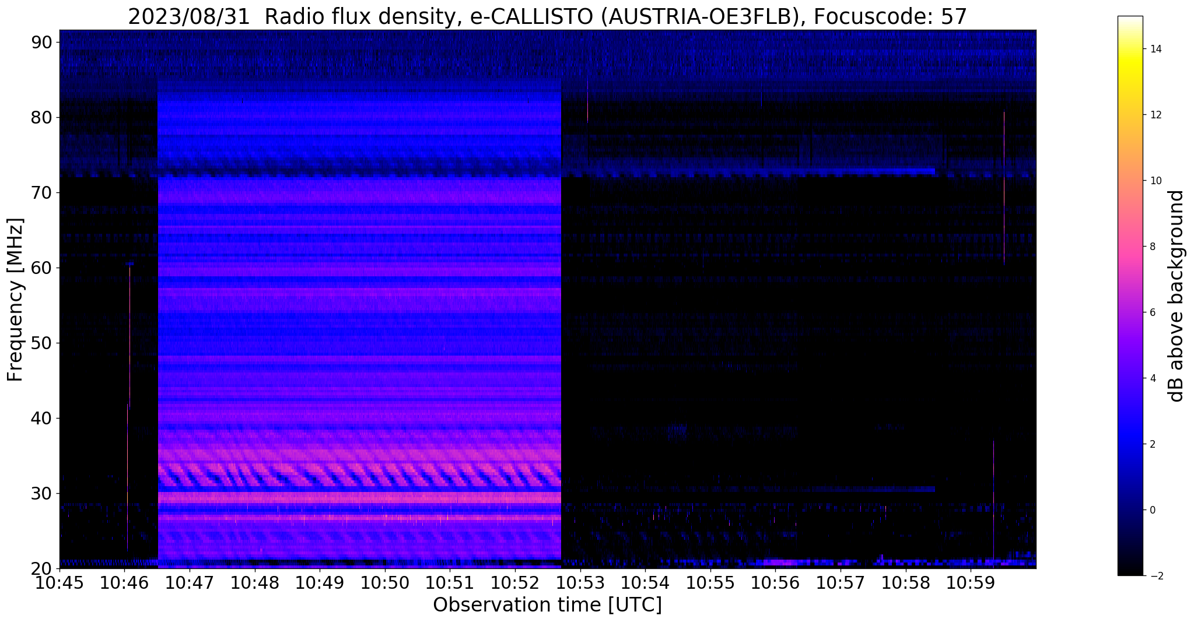The width and height of the screenshot is (1194, 622).
Task: Click the colorbar tick label 2
Action: [x=1152, y=444]
